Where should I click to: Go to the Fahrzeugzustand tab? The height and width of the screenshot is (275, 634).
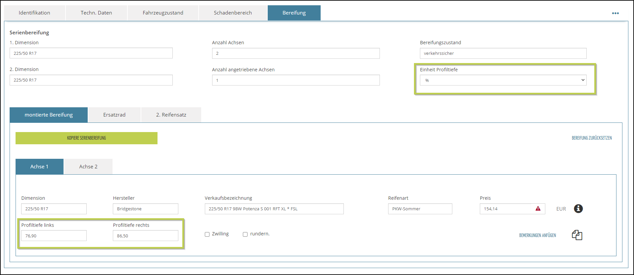tap(163, 13)
